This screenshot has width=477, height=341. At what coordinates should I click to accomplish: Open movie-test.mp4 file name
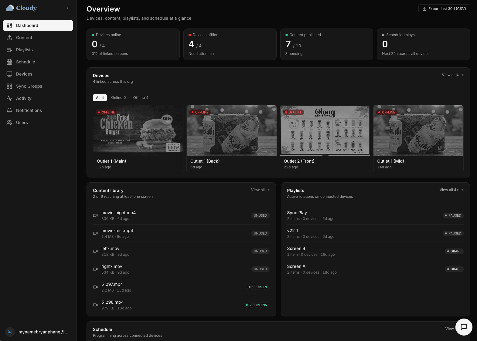[x=117, y=231]
